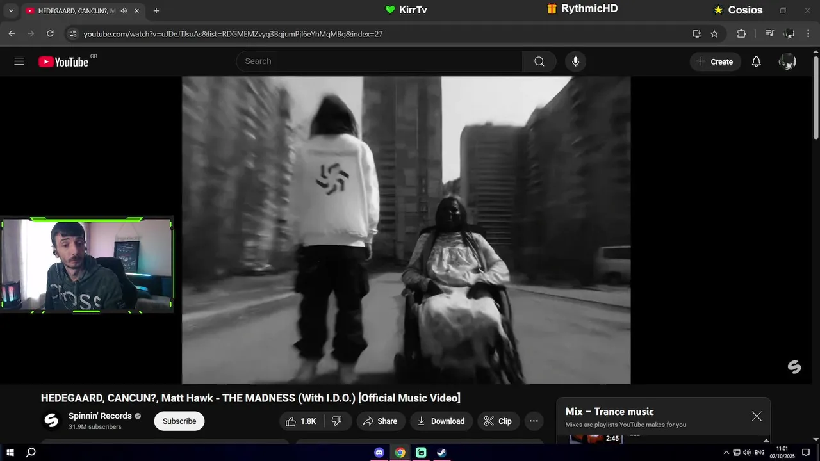Viewport: 820px width, 461px height.
Task: Open the YouTube notifications bell
Action: pyautogui.click(x=756, y=61)
